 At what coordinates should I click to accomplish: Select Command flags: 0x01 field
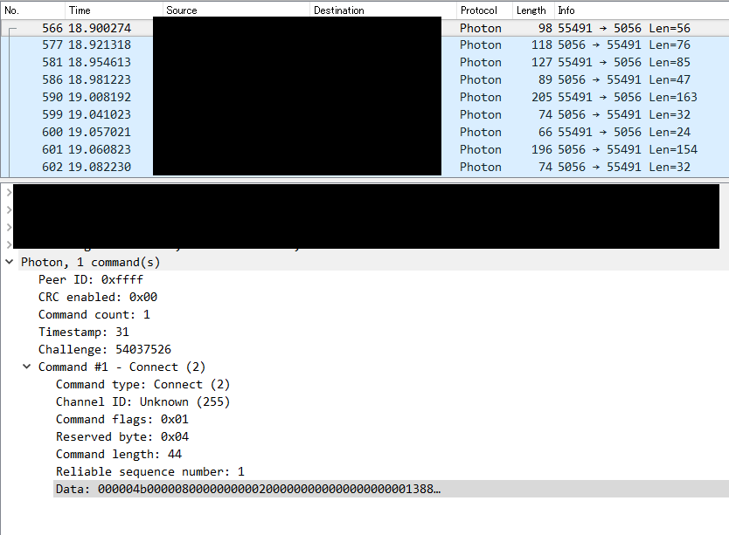coord(121,420)
